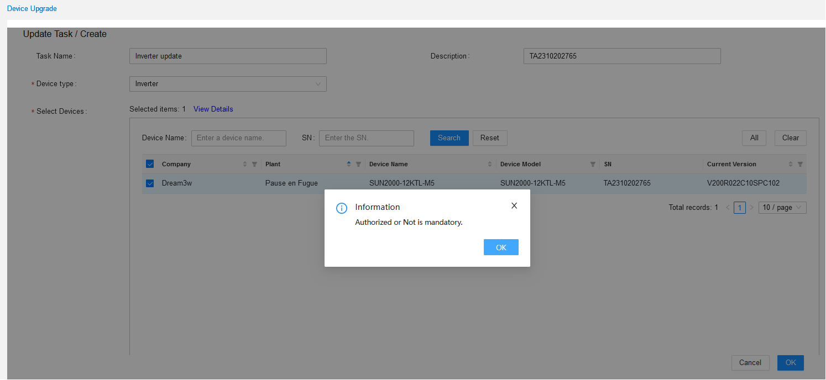Confirm the Information dialog with OK
Image resolution: width=826 pixels, height=380 pixels.
[x=501, y=247]
